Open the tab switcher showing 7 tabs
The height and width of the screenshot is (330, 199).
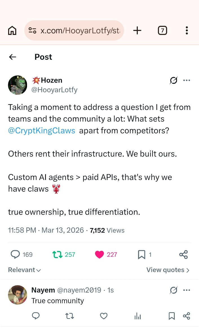tap(162, 30)
